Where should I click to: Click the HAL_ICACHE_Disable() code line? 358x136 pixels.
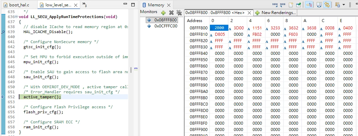pyautogui.click(x=48, y=32)
